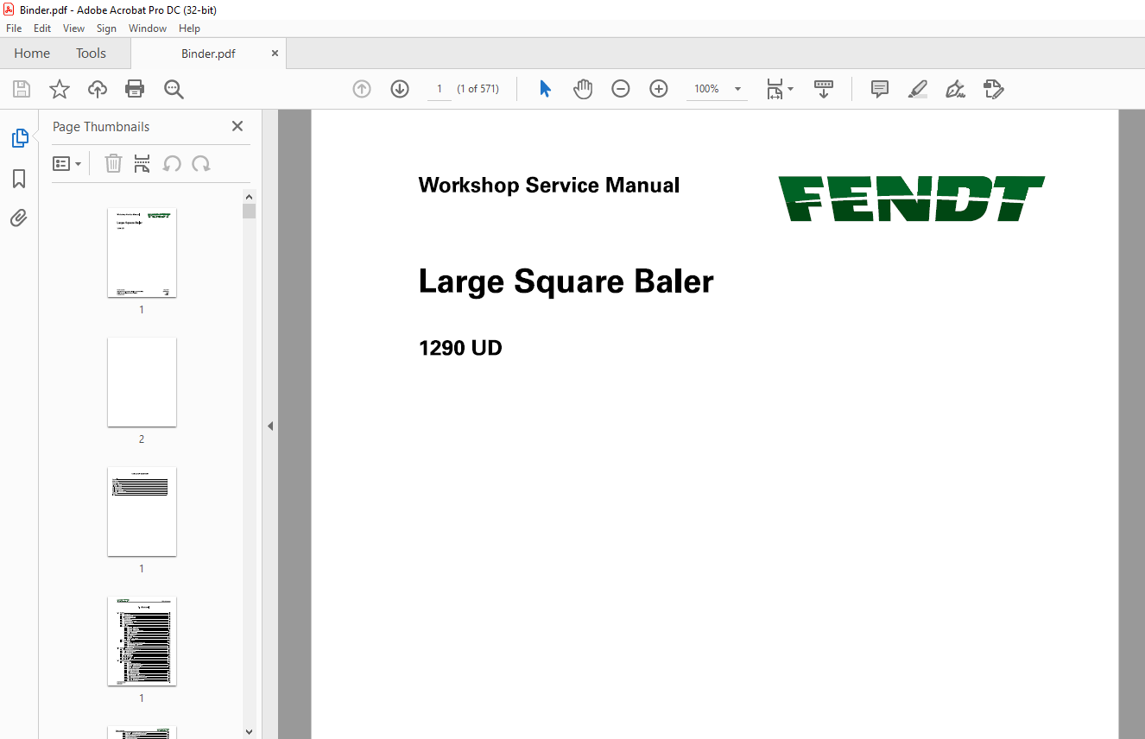Select the Binder.pdf document tab
The width and height of the screenshot is (1145, 739).
[x=208, y=54]
